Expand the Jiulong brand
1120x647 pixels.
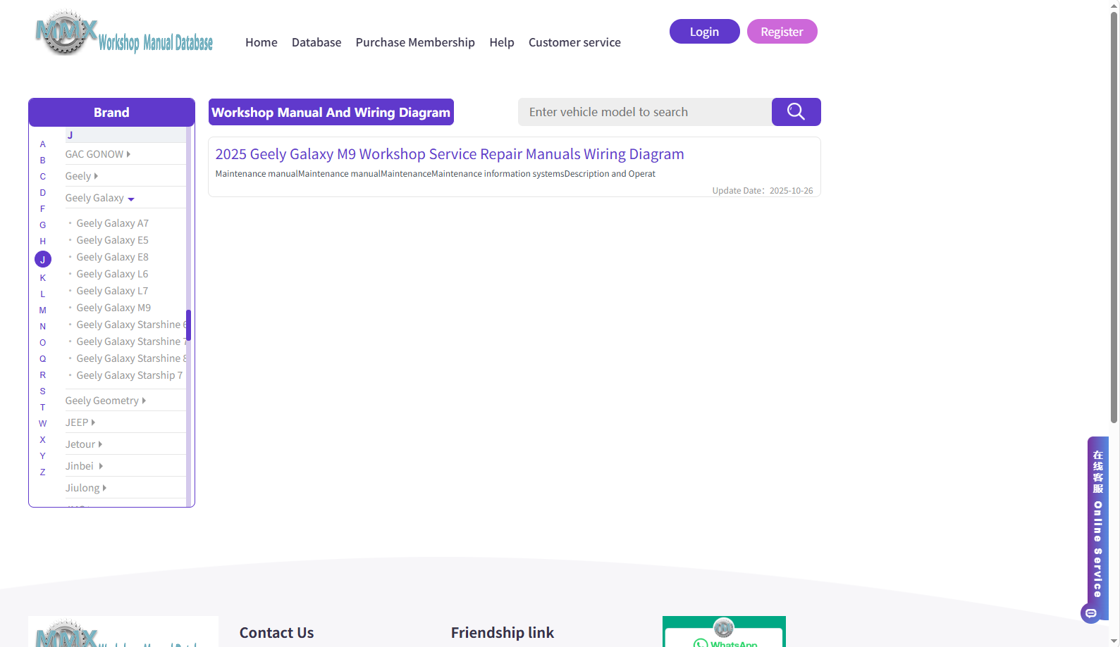pyautogui.click(x=86, y=488)
